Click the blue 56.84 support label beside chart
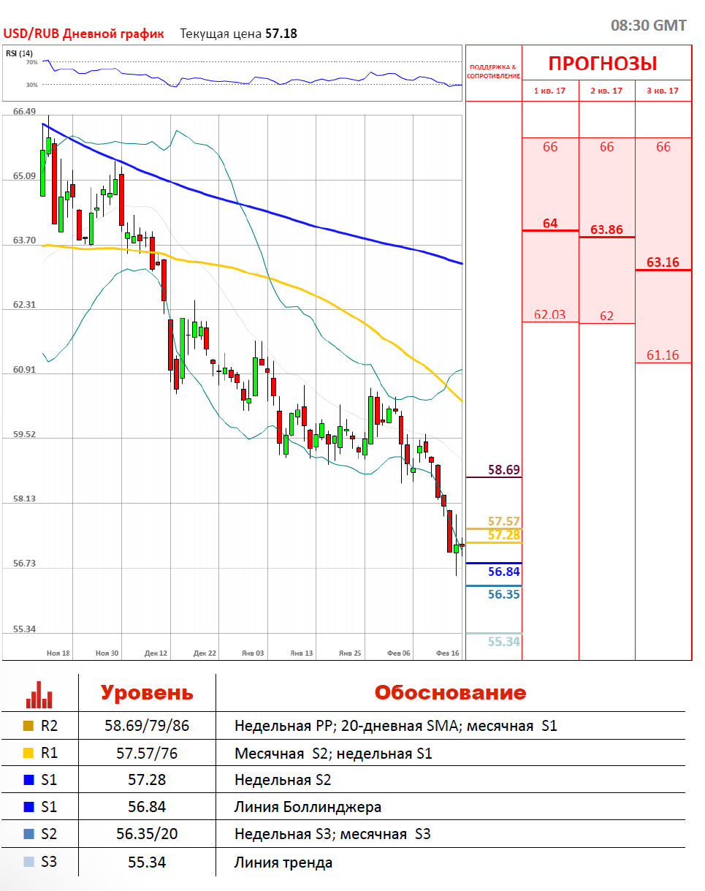The image size is (705, 891). (x=503, y=572)
